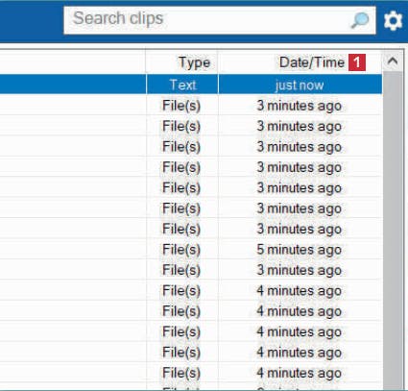Click the red sort-order badge labeled 1
The width and height of the screenshot is (408, 391).
pos(357,62)
